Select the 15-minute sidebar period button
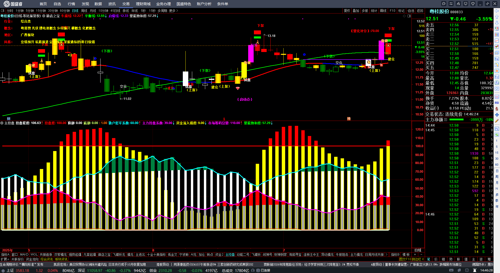The height and width of the screenshot is (273, 500). click(x=497, y=153)
